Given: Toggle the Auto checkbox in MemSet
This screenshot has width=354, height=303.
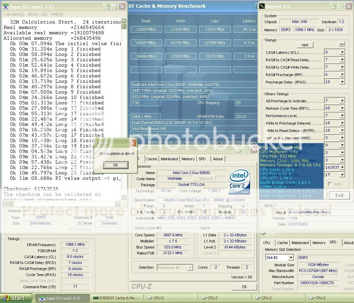Looking at the screenshot, I should pyautogui.click(x=330, y=184).
